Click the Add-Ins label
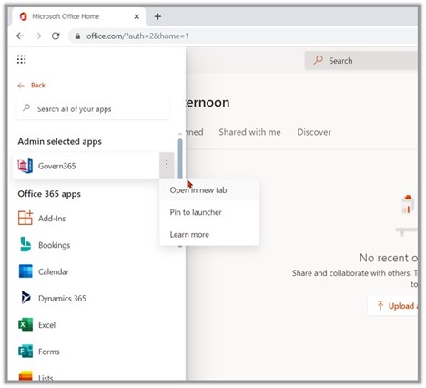This screenshot has height=388, width=426. coord(52,219)
